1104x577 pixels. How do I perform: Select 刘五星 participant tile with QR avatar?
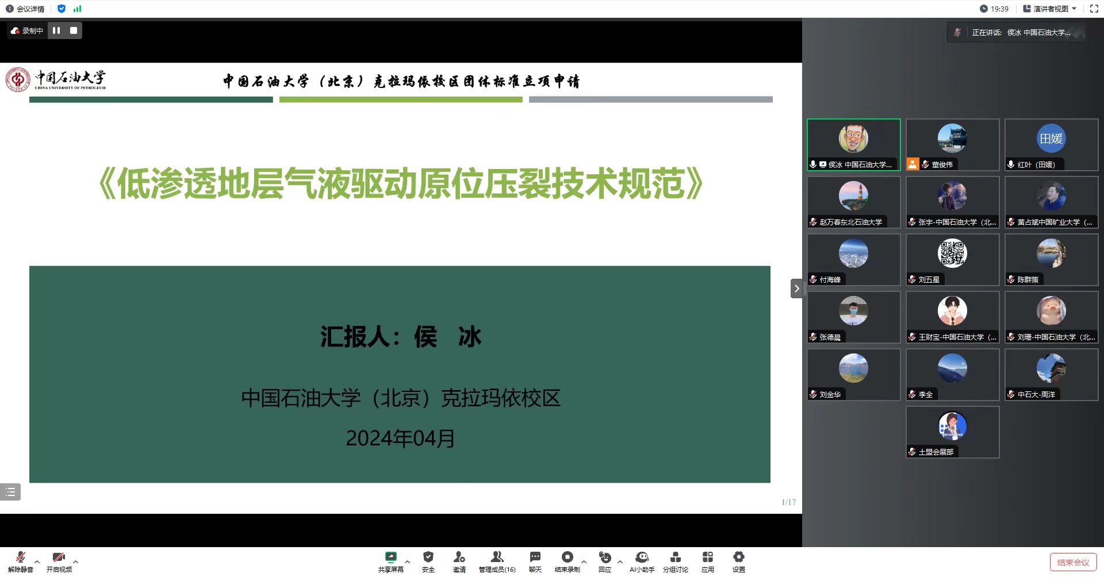coord(952,260)
